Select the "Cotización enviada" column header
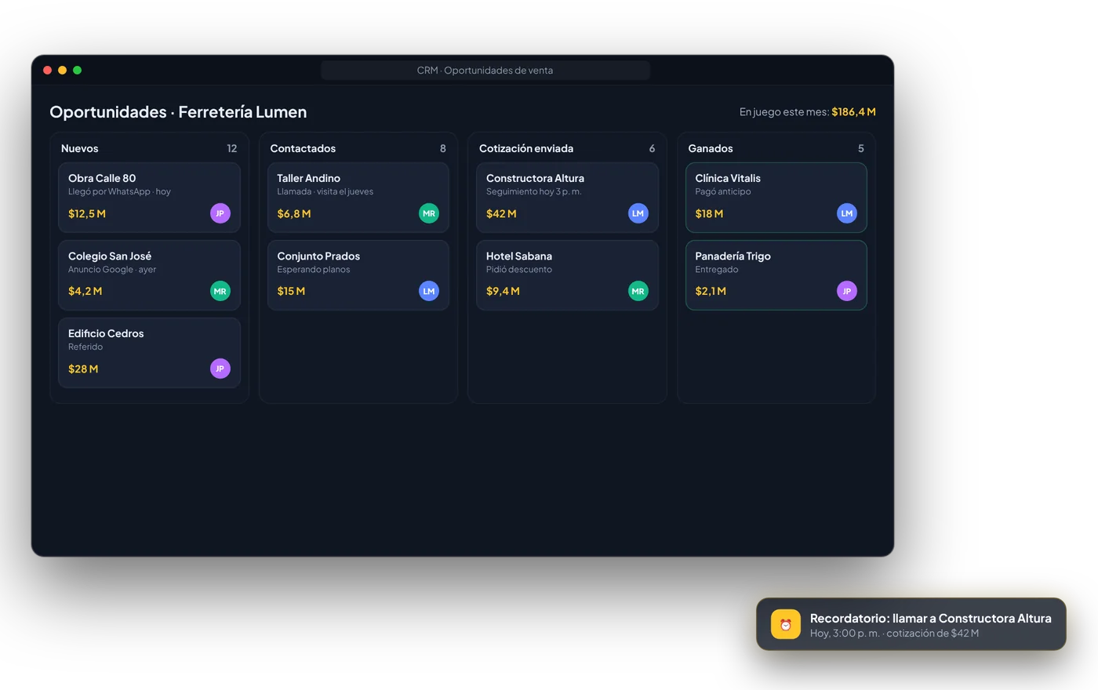 pos(526,148)
